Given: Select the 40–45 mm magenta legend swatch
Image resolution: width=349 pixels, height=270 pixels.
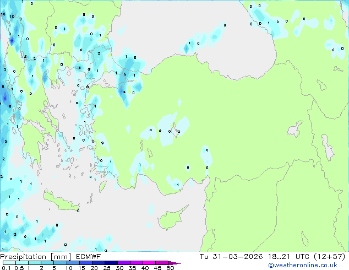Looking at the screenshot, I should (149, 263).
